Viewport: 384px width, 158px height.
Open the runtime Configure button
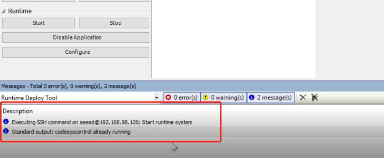tap(76, 52)
